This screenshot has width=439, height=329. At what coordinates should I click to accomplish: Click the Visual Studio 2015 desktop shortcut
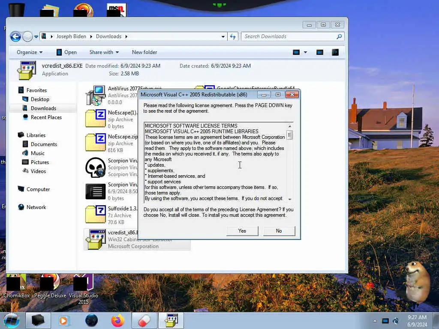coord(84,289)
